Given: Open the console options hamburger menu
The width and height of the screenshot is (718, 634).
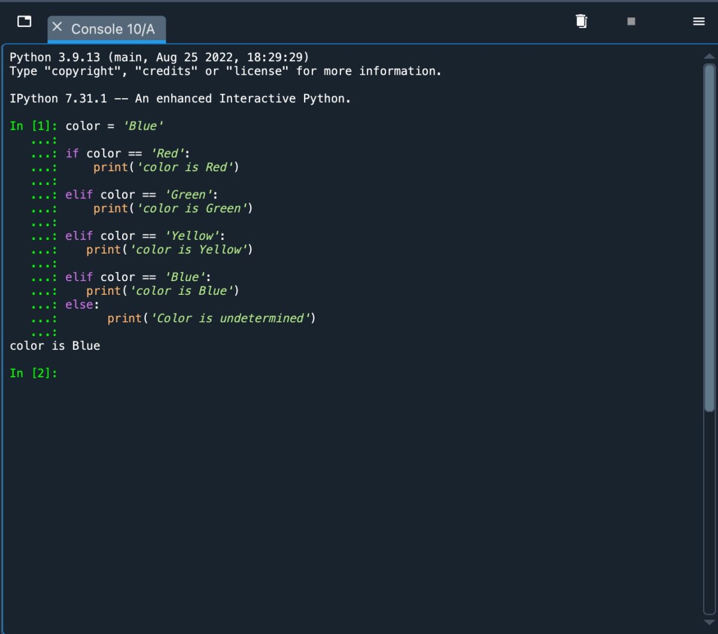Looking at the screenshot, I should [699, 22].
